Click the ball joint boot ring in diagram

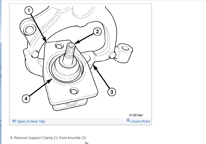(x=66, y=69)
